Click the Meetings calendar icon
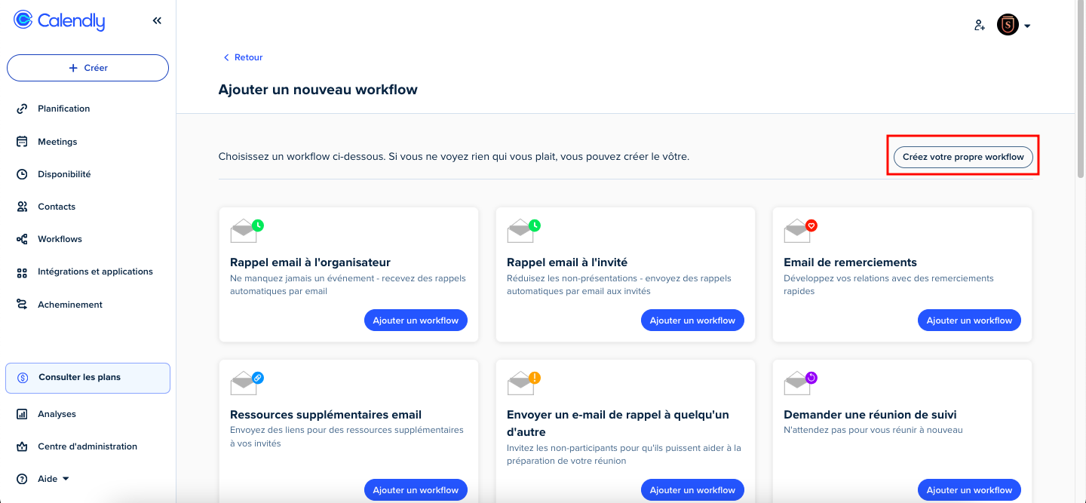Image resolution: width=1086 pixels, height=503 pixels. [23, 142]
